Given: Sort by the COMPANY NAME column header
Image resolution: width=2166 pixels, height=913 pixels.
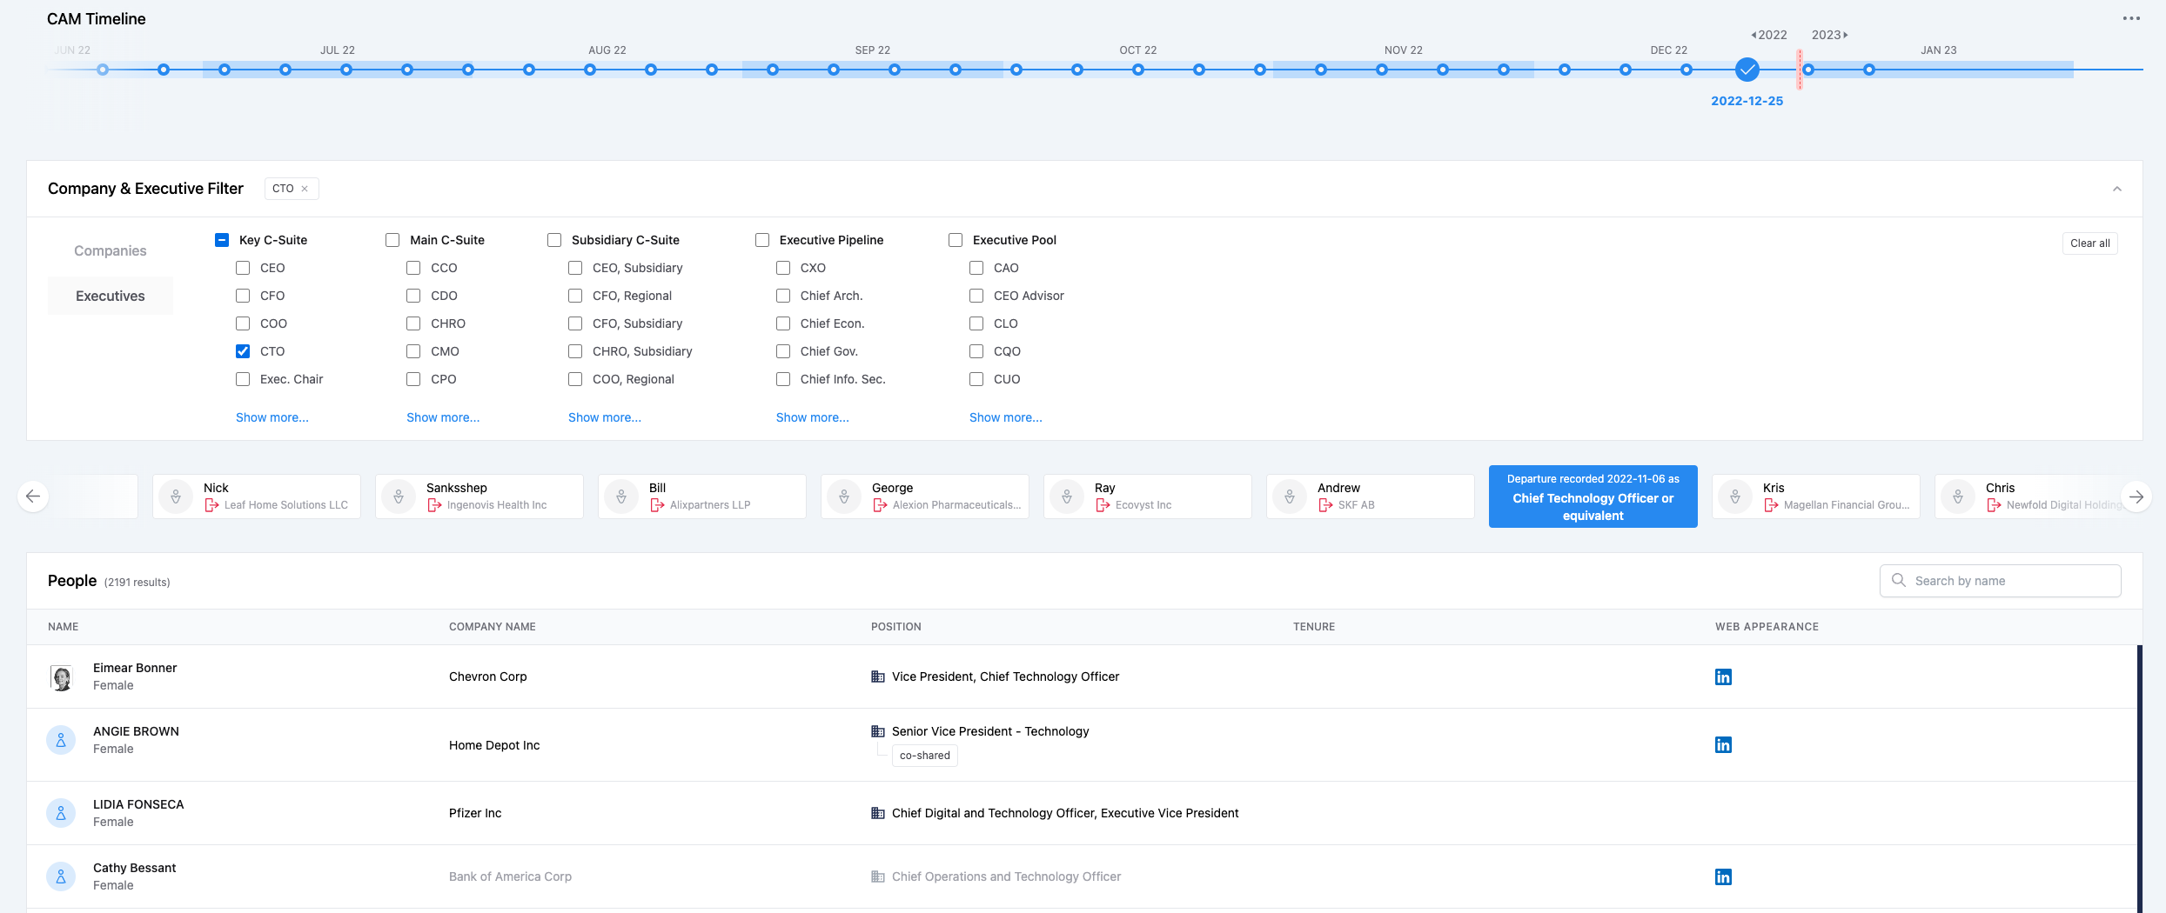Looking at the screenshot, I should (x=493, y=627).
